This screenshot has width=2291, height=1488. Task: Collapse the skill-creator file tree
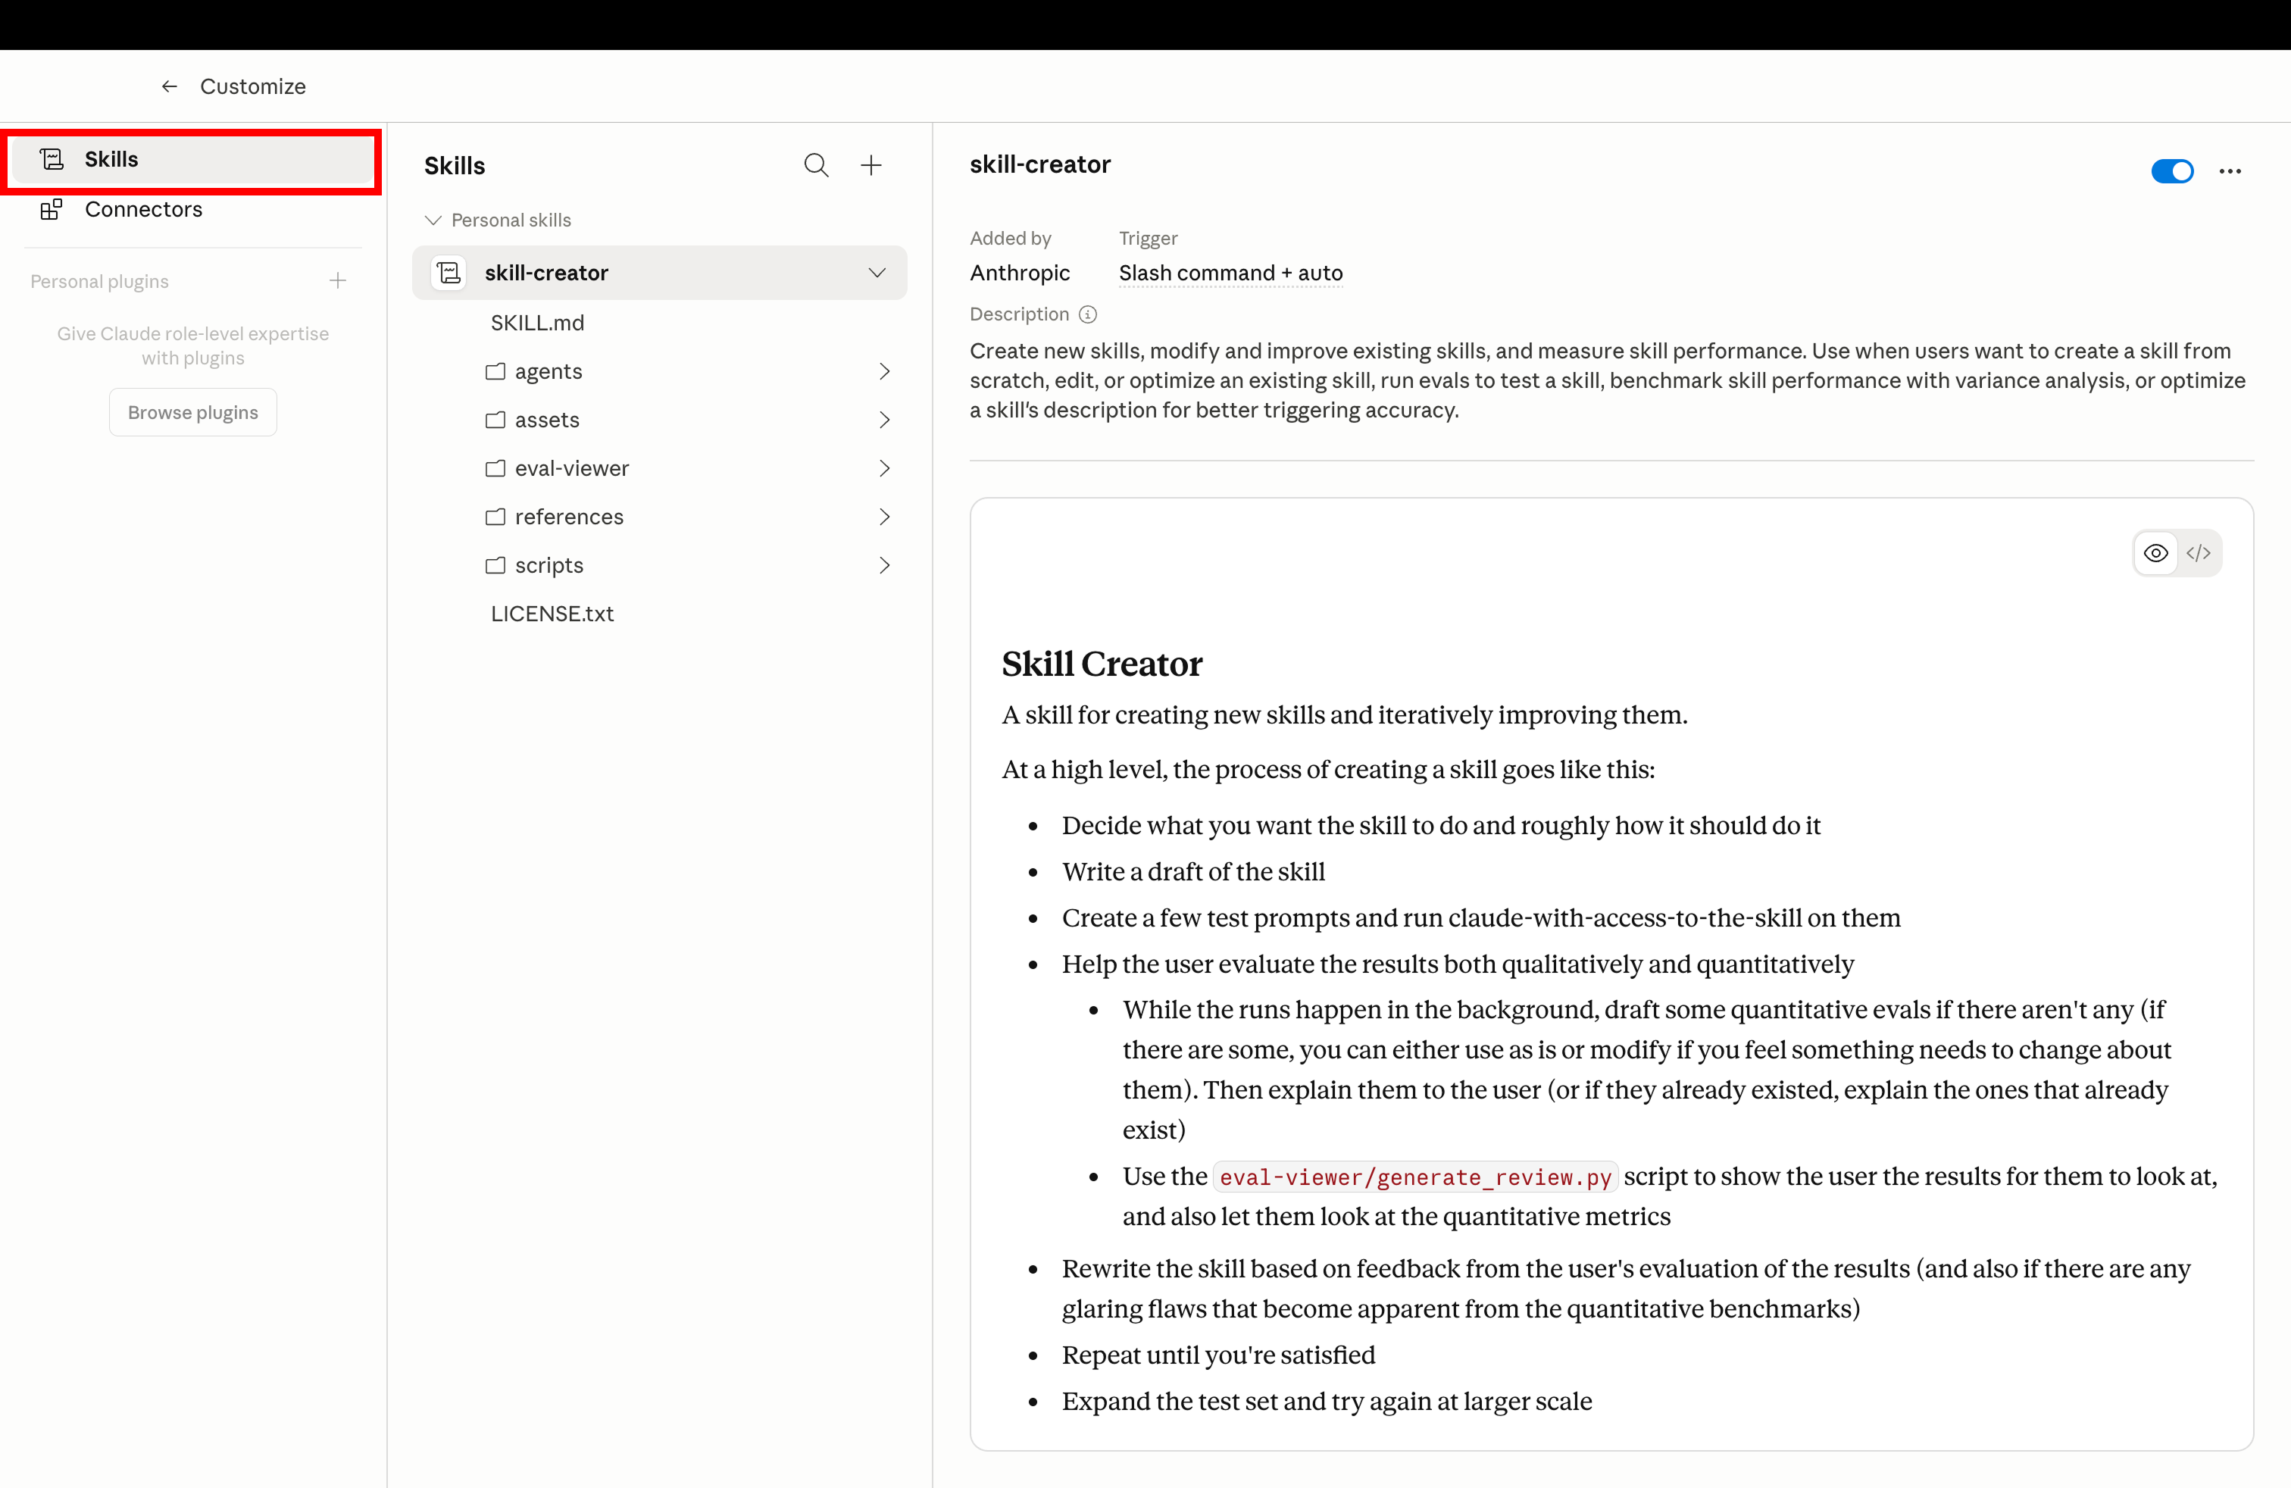876,273
